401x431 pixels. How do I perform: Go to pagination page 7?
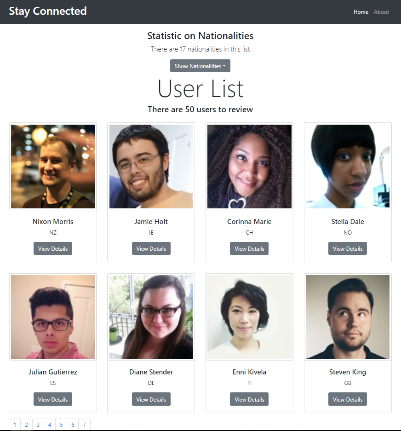pyautogui.click(x=84, y=425)
